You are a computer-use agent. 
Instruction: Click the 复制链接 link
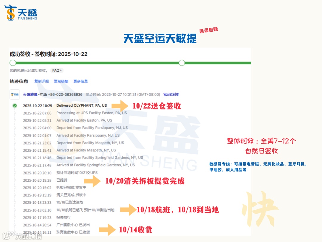point(61,81)
